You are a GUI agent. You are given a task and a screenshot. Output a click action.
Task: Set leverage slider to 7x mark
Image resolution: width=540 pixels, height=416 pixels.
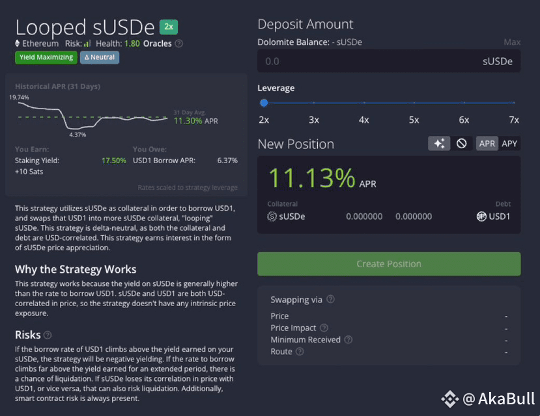click(514, 103)
